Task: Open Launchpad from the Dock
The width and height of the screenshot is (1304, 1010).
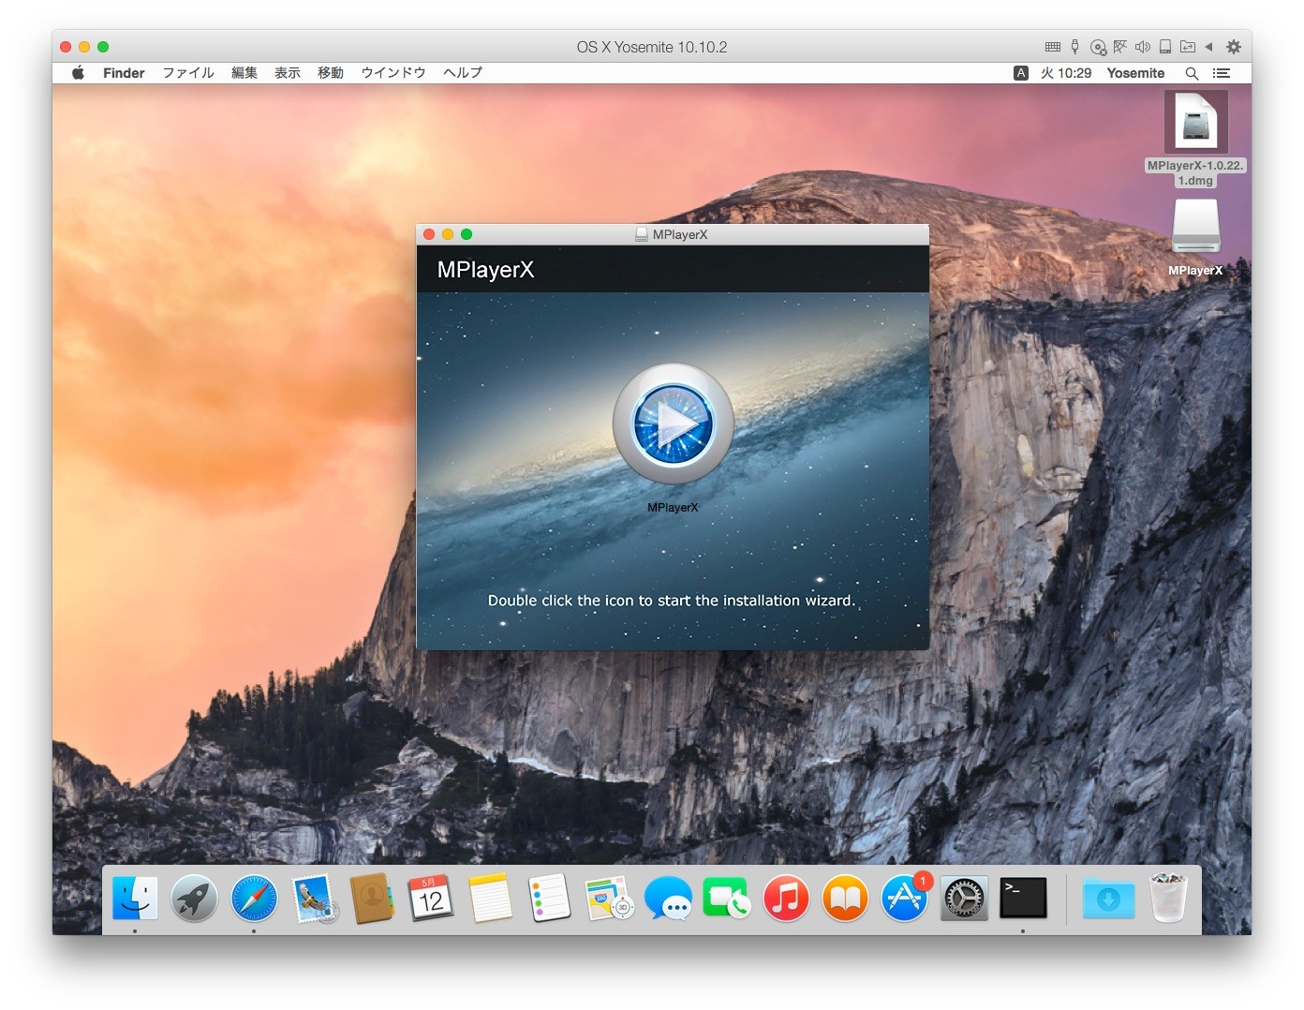Action: [194, 899]
